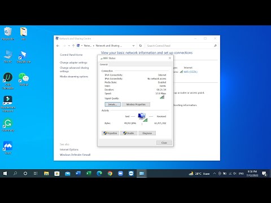Click the Details button in WiFi Status
This screenshot has width=271, height=203.
coord(112,104)
